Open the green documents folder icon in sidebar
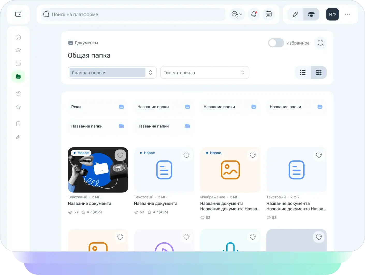 pos(18,77)
